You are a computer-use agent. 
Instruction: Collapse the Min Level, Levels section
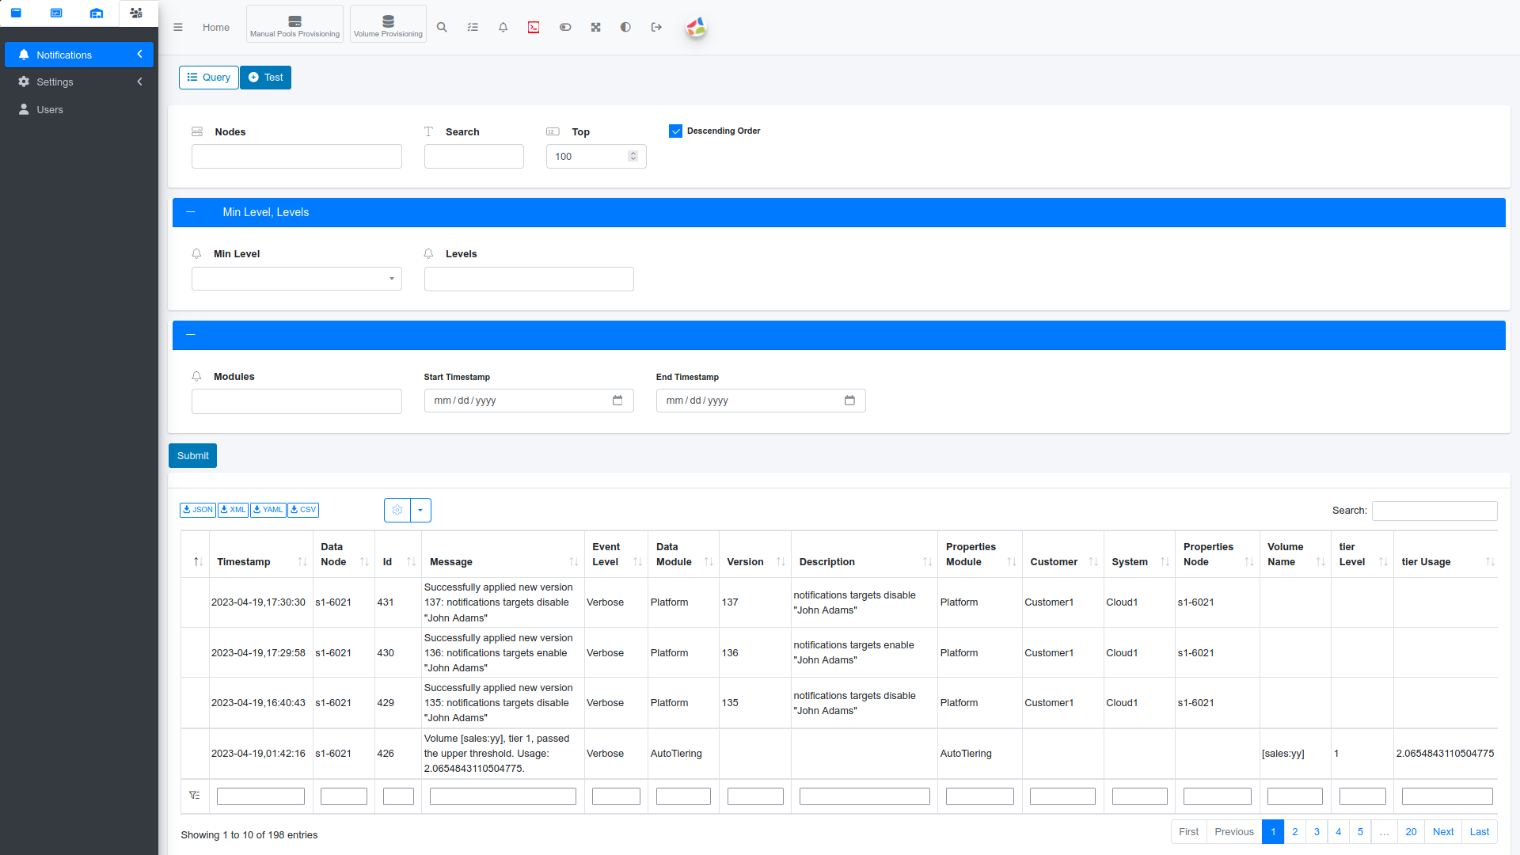coord(191,212)
